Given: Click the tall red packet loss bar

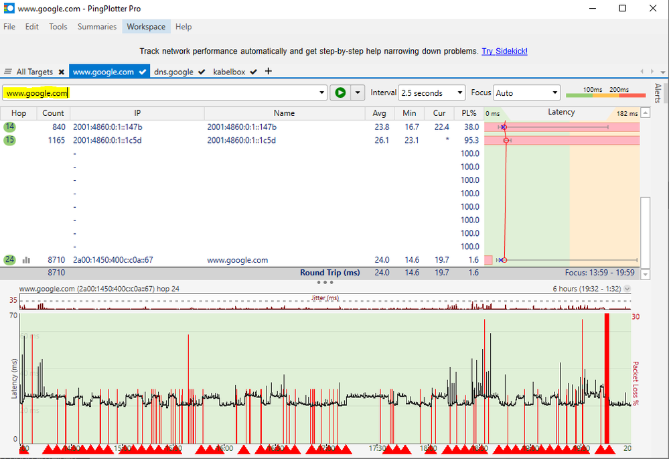Looking at the screenshot, I should point(607,379).
